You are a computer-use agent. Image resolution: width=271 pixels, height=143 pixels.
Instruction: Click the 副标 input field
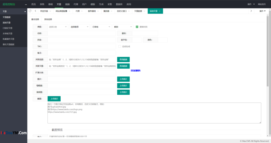(145, 33)
